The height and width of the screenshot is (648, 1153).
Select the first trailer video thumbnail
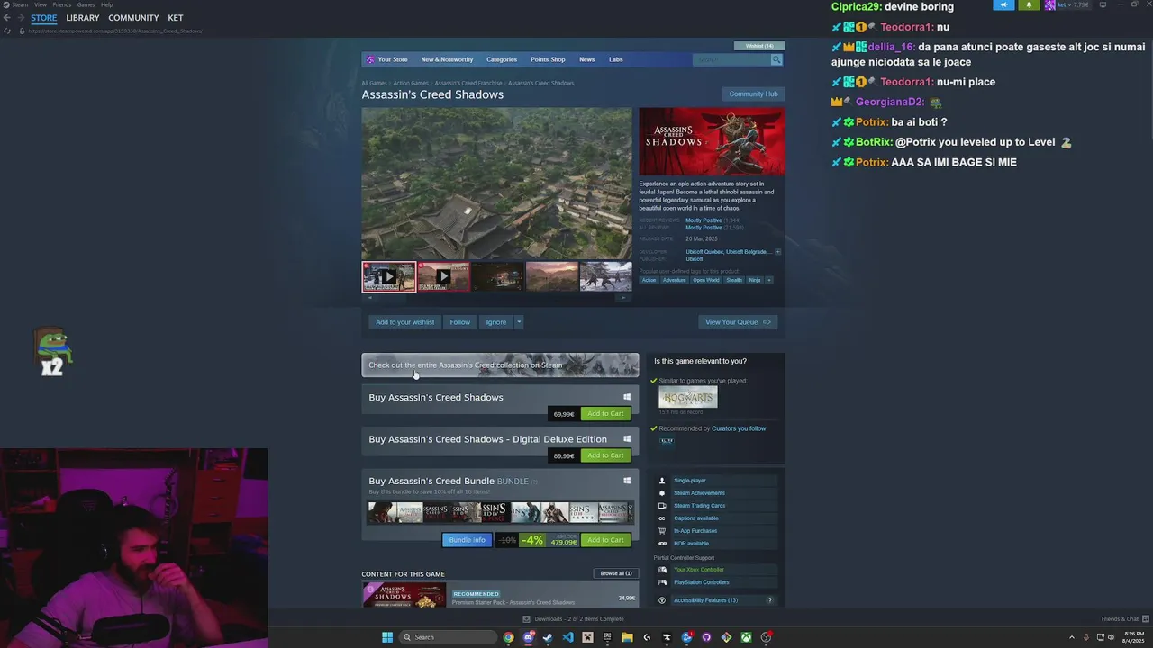coord(389,276)
